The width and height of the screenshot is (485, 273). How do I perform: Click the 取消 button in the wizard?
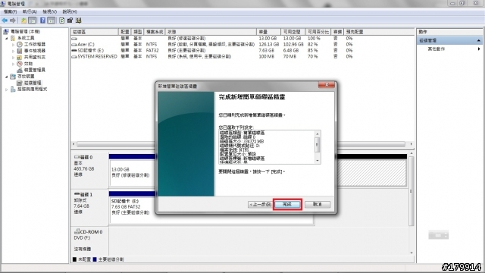pos(318,204)
